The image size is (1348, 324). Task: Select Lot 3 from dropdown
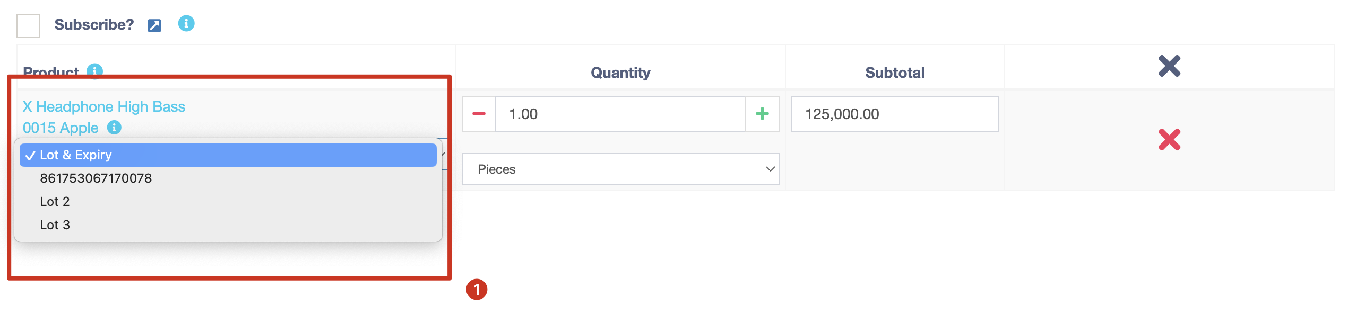(55, 225)
